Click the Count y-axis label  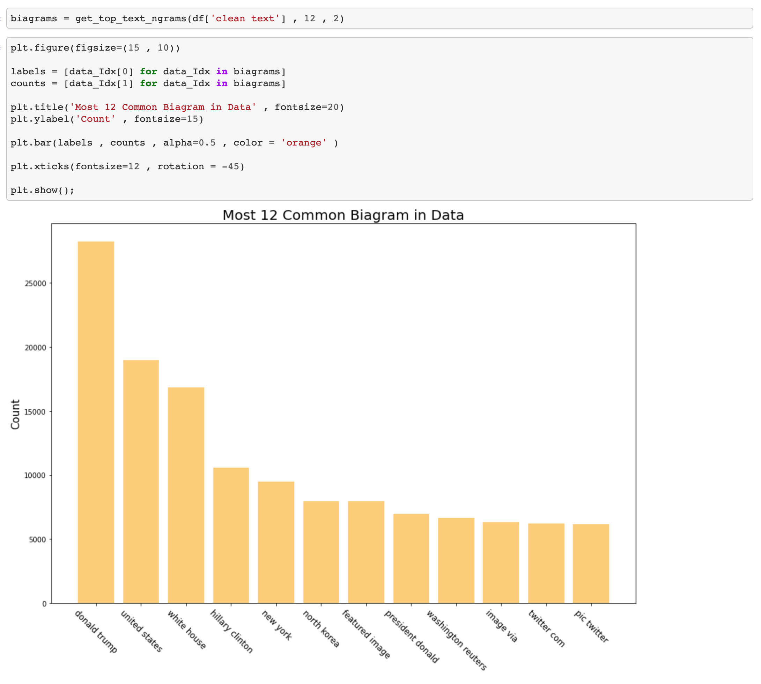click(x=15, y=414)
